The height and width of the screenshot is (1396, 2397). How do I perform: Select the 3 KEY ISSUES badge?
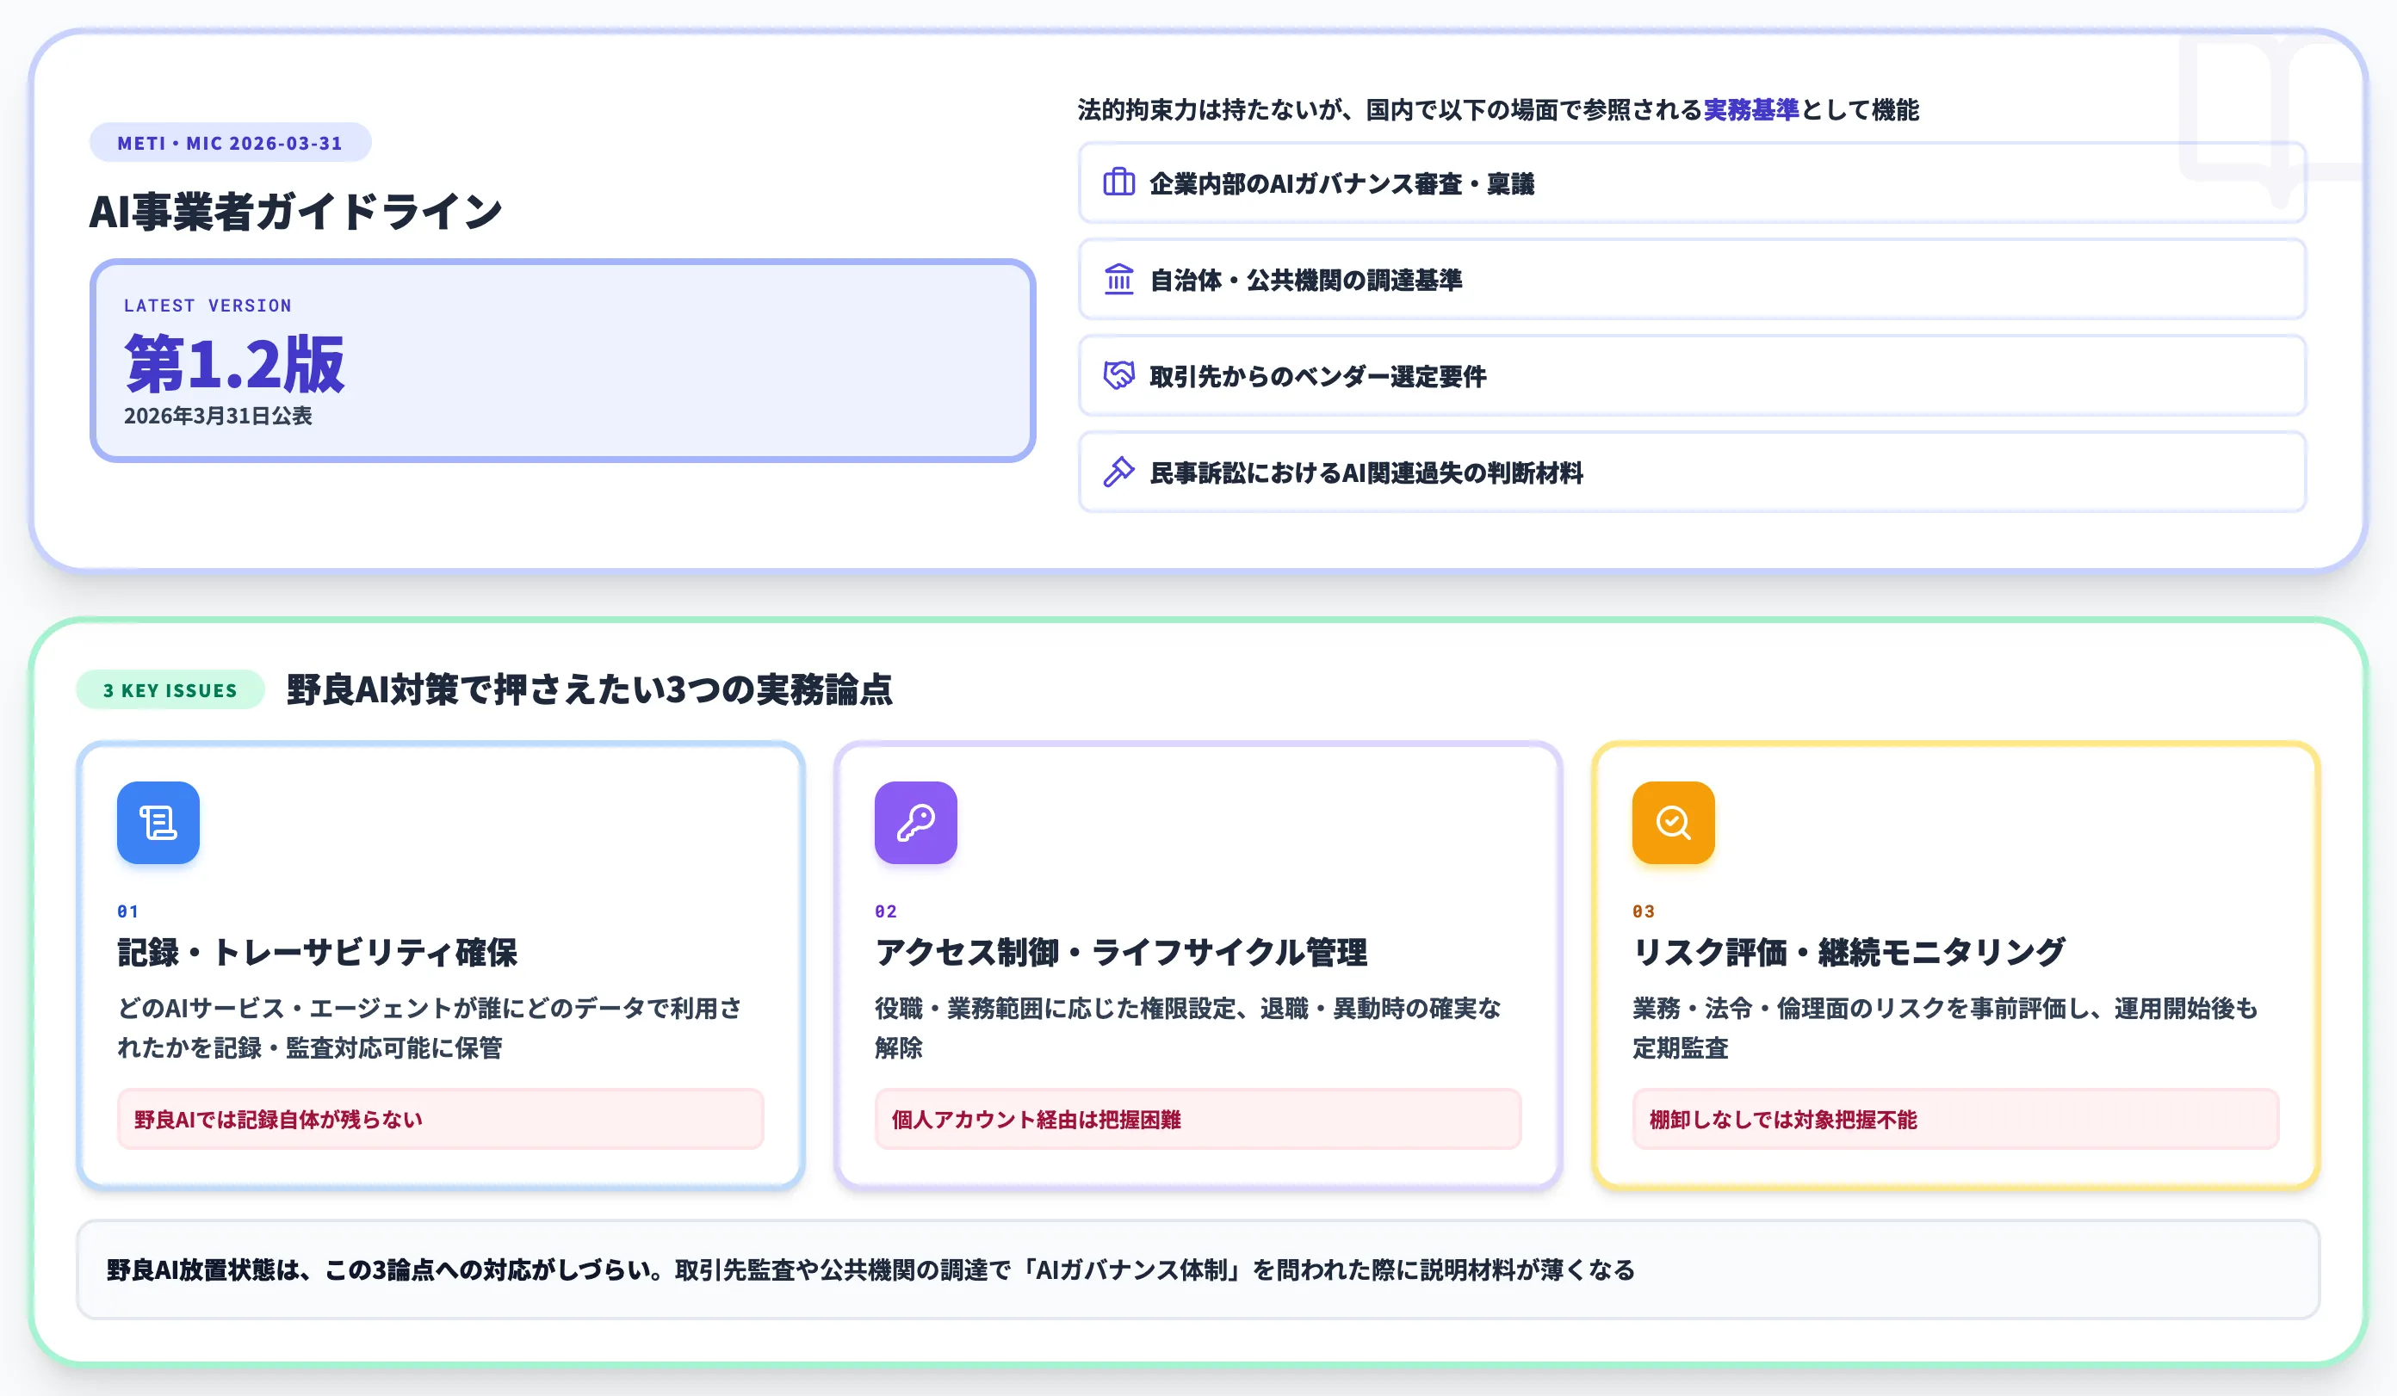tap(170, 690)
